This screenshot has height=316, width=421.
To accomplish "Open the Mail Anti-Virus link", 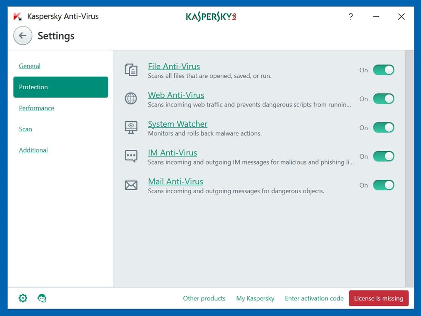I will click(175, 181).
